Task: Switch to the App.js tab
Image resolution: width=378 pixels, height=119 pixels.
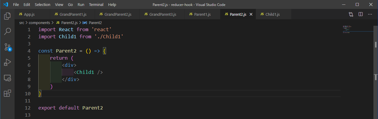Action: click(x=32, y=15)
